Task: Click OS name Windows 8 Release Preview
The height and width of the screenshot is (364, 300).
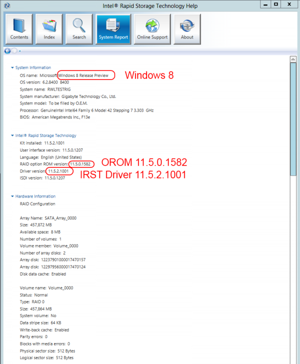Action: (x=64, y=75)
